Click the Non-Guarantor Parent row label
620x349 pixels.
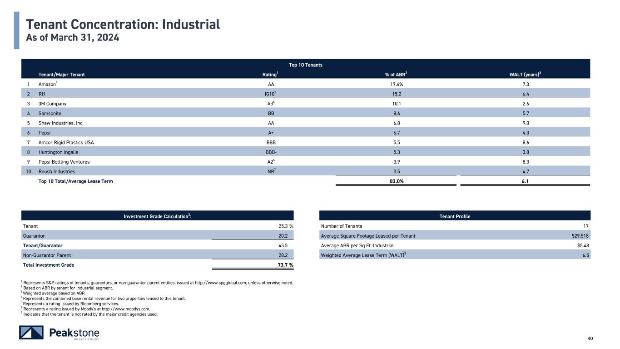[x=47, y=255]
